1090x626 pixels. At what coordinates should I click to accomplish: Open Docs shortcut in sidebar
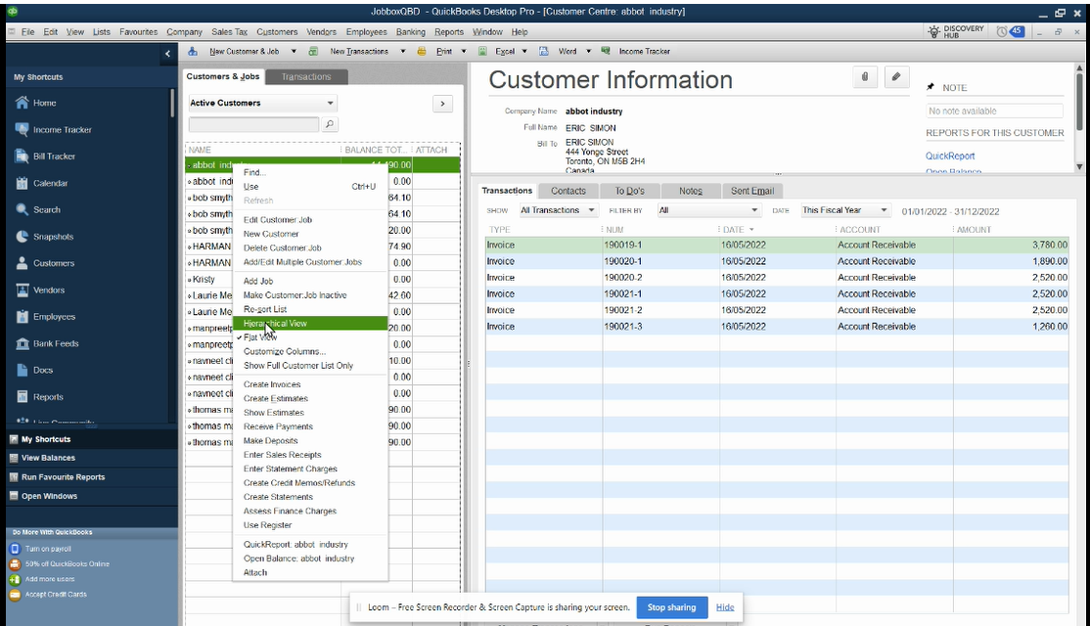point(43,371)
